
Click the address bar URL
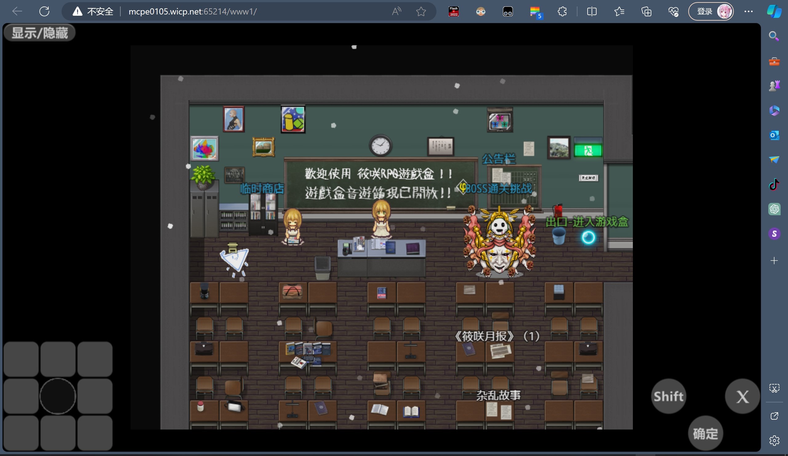pyautogui.click(x=193, y=12)
